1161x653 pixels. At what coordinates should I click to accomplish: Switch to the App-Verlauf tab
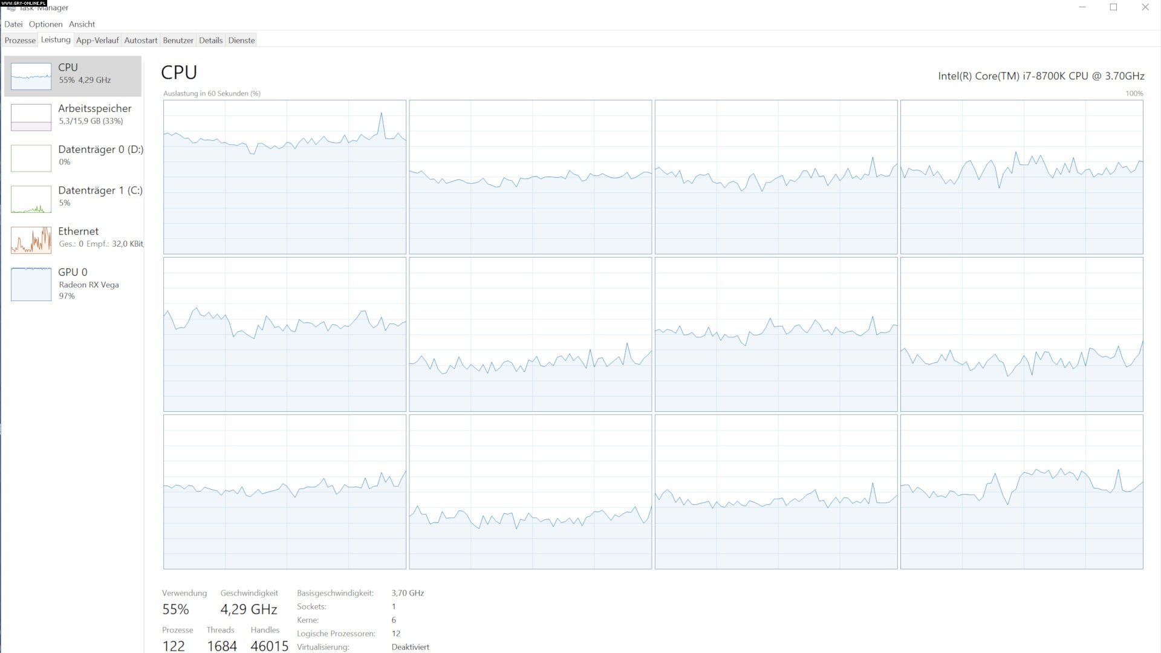point(97,41)
